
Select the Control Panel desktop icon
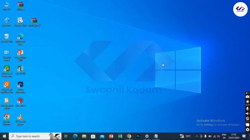point(7,55)
